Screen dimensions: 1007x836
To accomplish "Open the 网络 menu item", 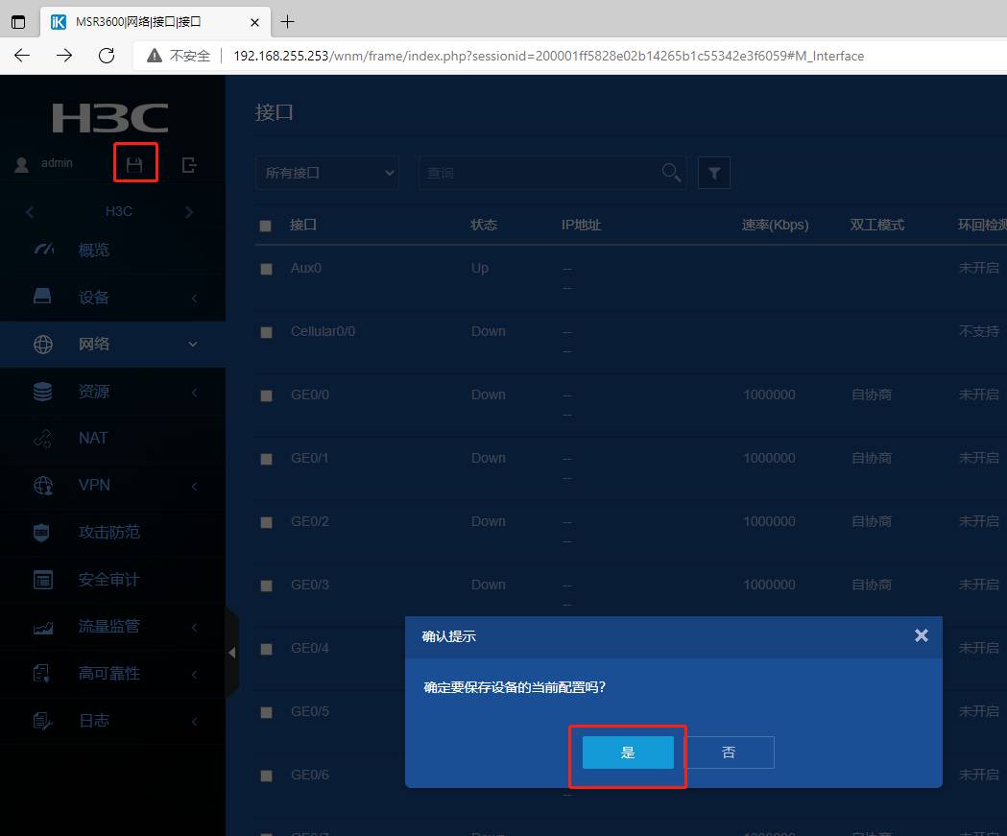I will pyautogui.click(x=112, y=345).
